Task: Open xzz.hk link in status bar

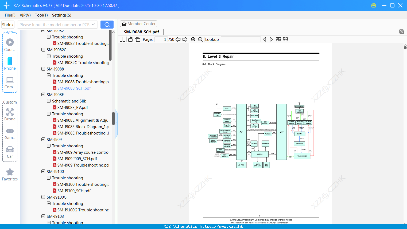Action: point(221,226)
